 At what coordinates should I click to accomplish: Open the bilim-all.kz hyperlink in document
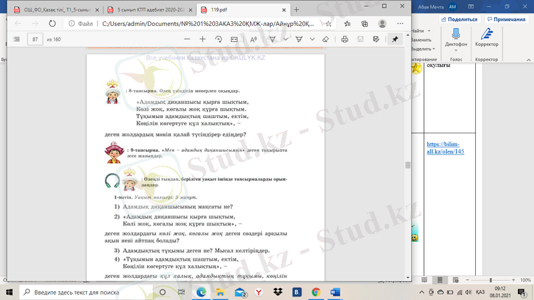click(x=445, y=148)
